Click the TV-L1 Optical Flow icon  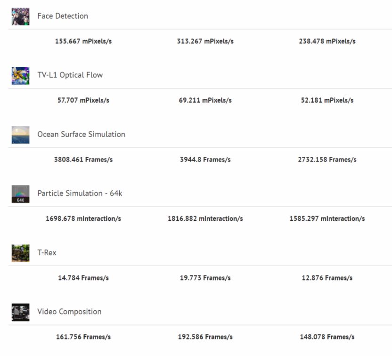[x=20, y=75]
